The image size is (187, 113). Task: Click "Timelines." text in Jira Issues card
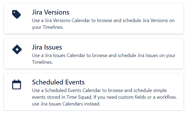click(x=42, y=62)
